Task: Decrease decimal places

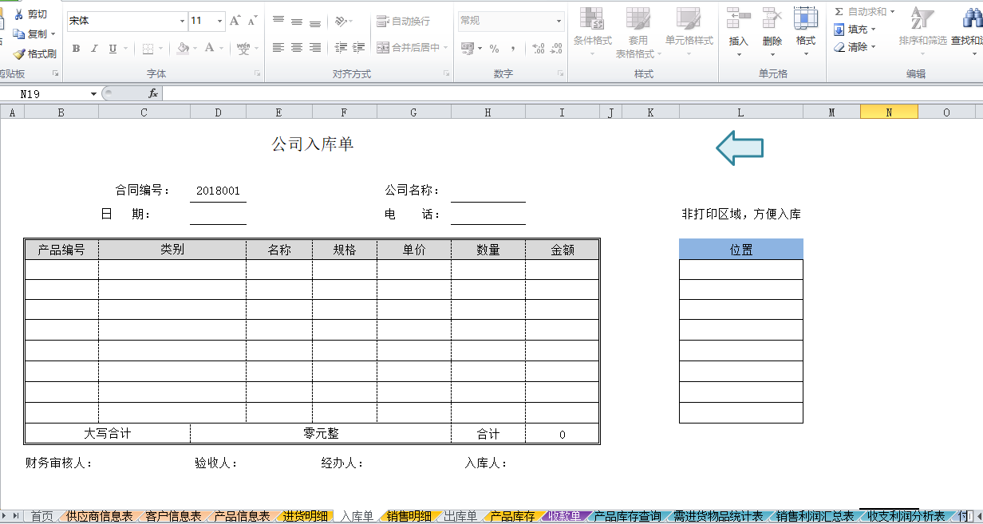Action: tap(556, 49)
